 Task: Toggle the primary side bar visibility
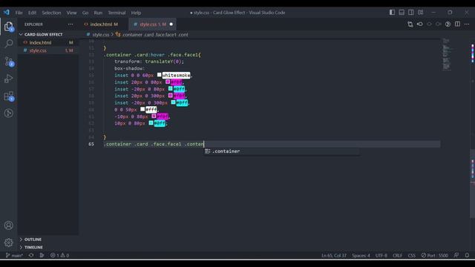392,13
